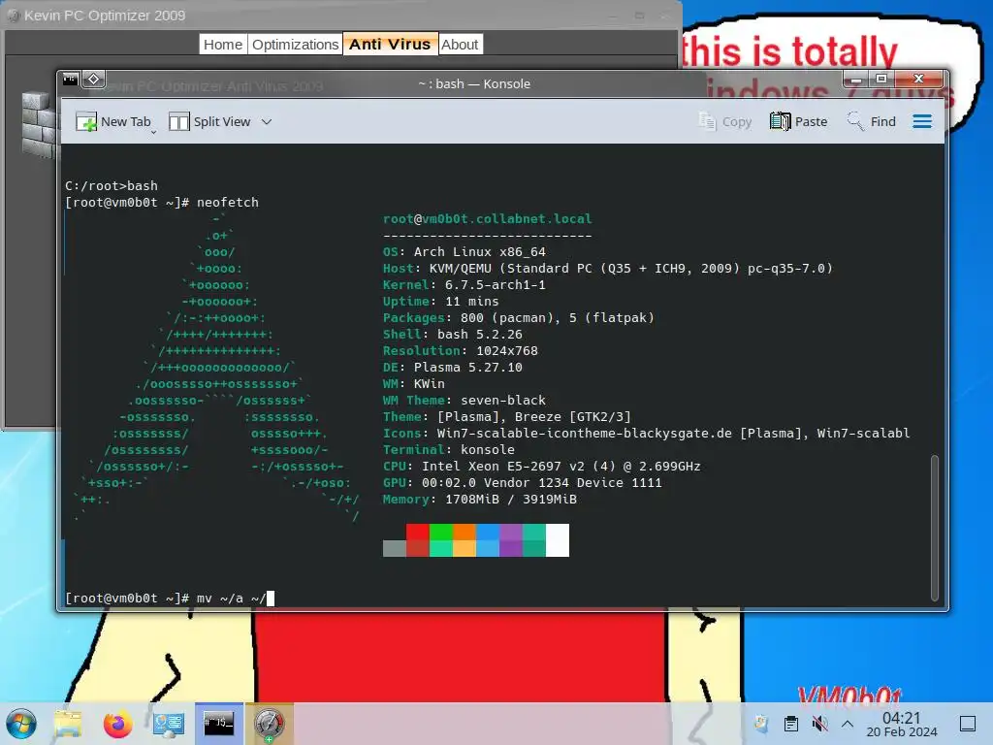993x745 pixels.
Task: Click the Show Desktop button in the taskbar
Action: [968, 724]
